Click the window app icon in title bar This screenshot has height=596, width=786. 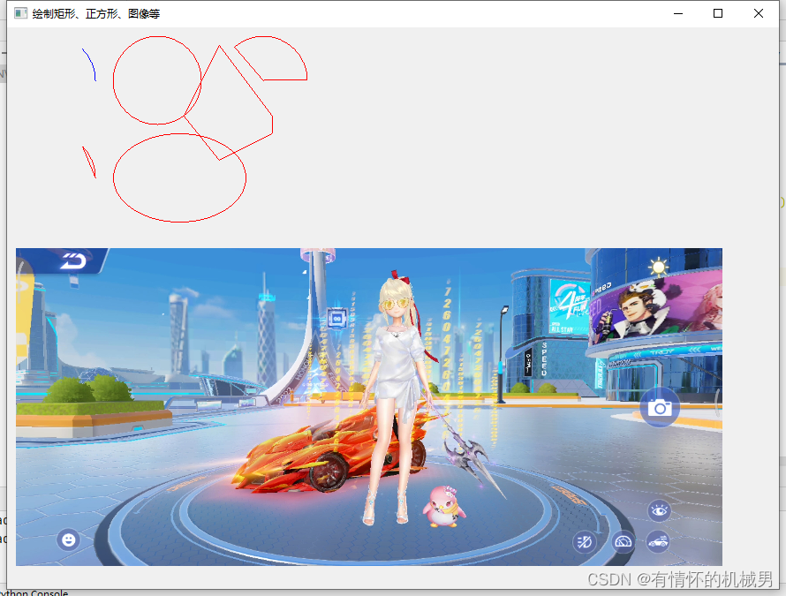click(20, 13)
